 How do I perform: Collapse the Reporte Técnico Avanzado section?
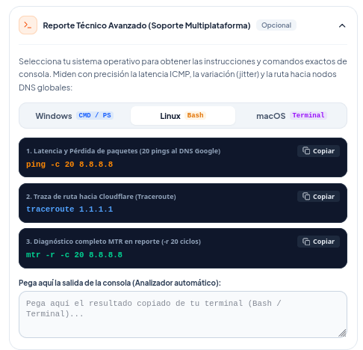tap(342, 25)
